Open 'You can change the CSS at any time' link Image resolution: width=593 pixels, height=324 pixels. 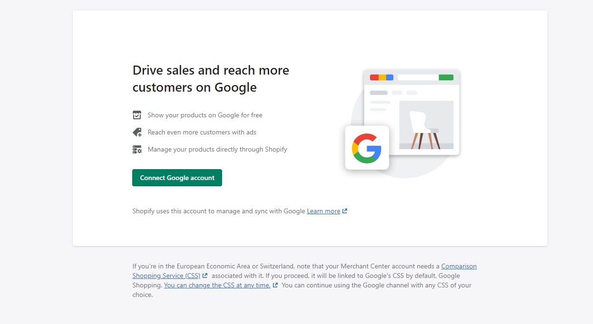click(217, 285)
